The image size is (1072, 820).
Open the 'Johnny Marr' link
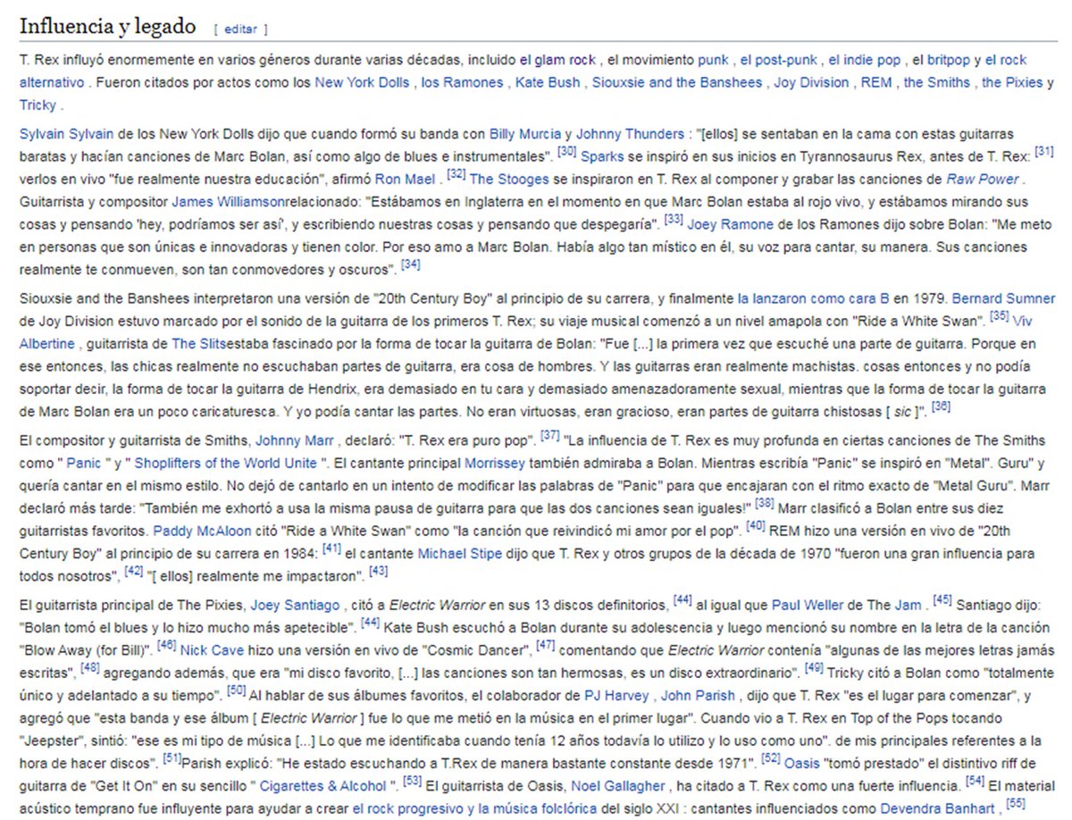coord(293,440)
